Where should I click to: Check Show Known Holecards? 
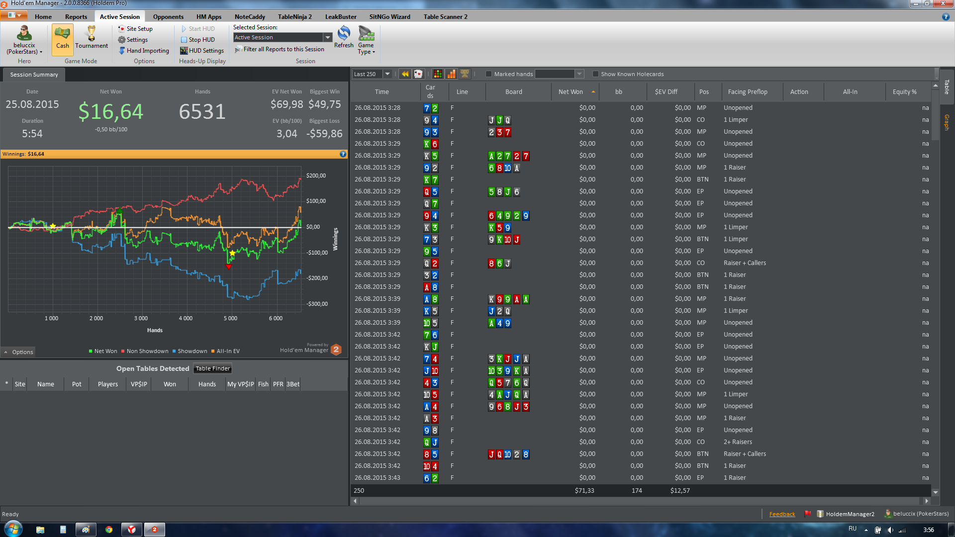point(595,74)
